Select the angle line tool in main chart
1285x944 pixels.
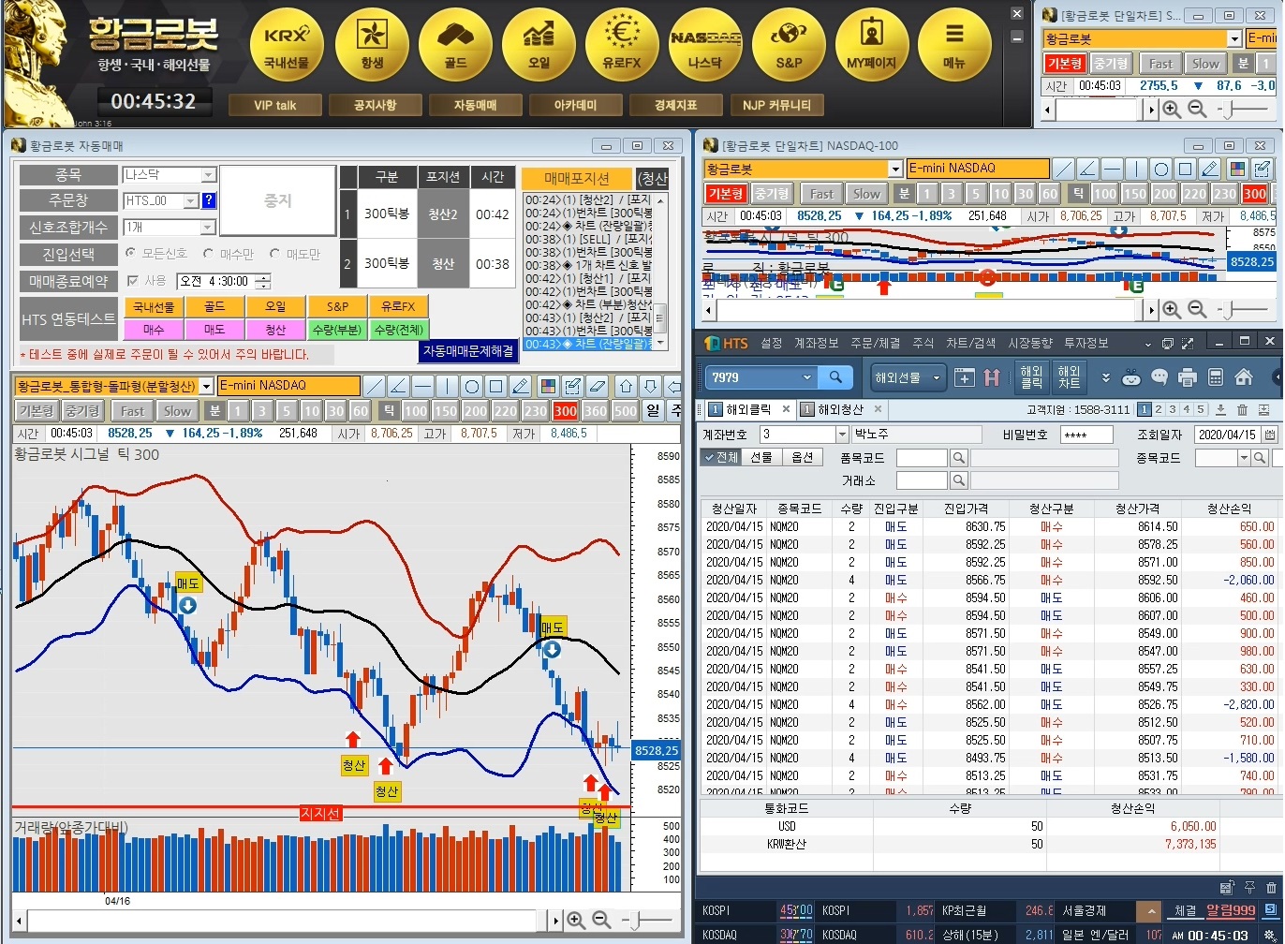pos(398,386)
